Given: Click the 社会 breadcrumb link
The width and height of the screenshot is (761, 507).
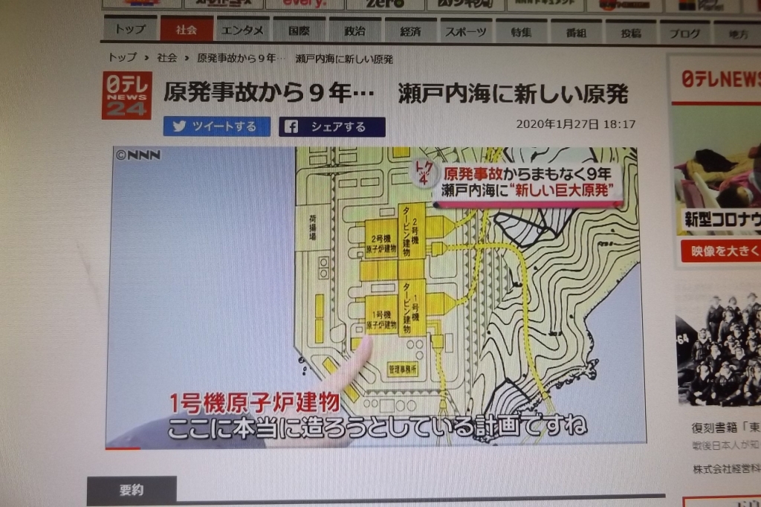Looking at the screenshot, I should point(166,57).
